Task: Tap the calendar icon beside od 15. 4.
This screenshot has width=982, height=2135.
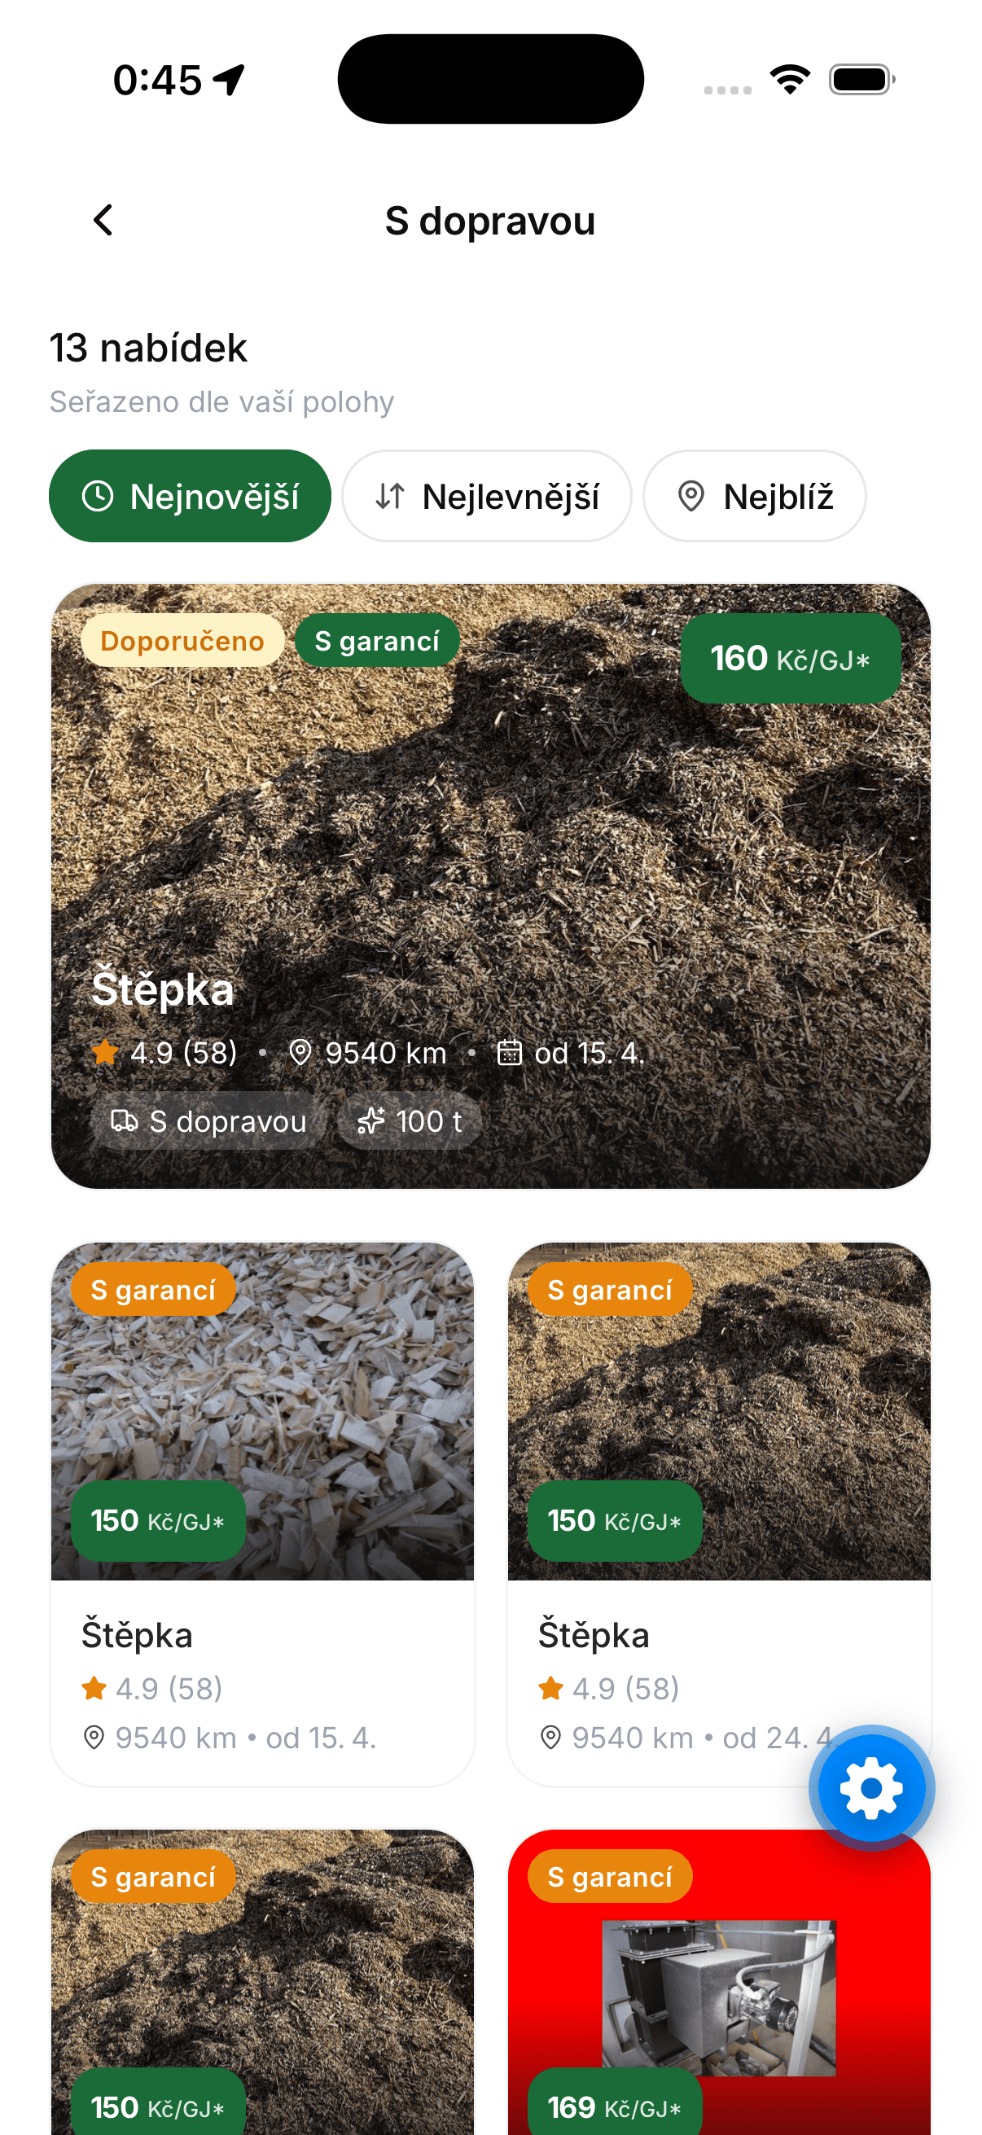Action: (x=509, y=1053)
